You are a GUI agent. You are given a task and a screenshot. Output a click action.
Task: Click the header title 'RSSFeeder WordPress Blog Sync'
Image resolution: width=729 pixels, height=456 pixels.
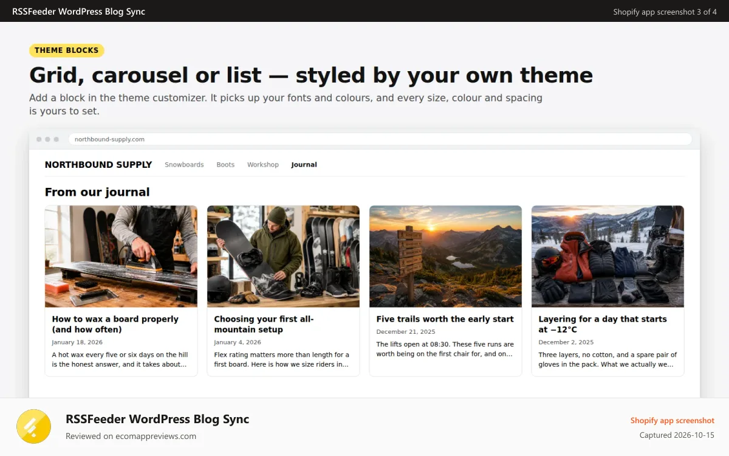click(78, 11)
